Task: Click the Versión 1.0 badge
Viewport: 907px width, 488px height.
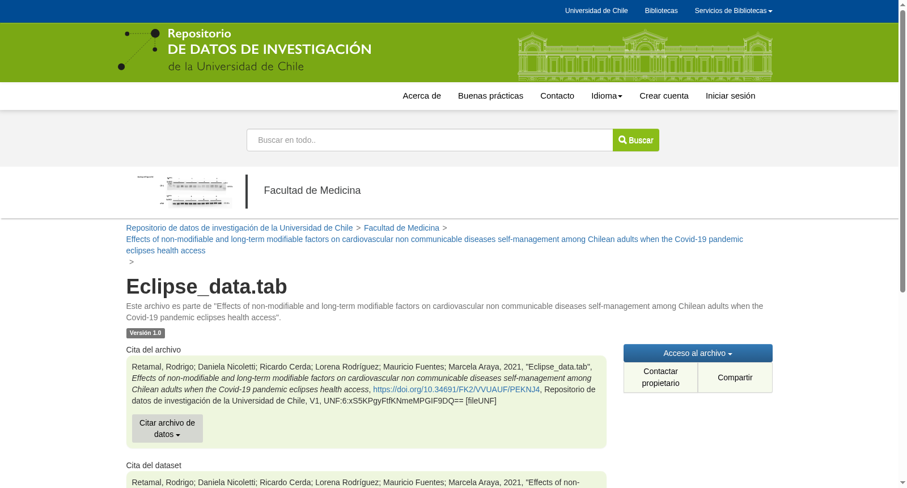Action: [x=146, y=333]
